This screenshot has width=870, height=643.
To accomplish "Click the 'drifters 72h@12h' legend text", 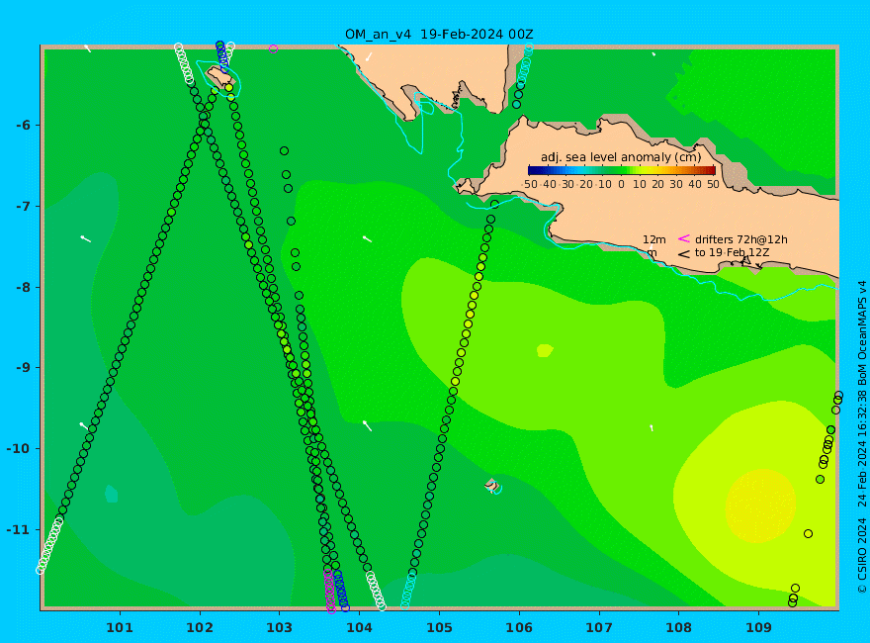I will 740,239.
